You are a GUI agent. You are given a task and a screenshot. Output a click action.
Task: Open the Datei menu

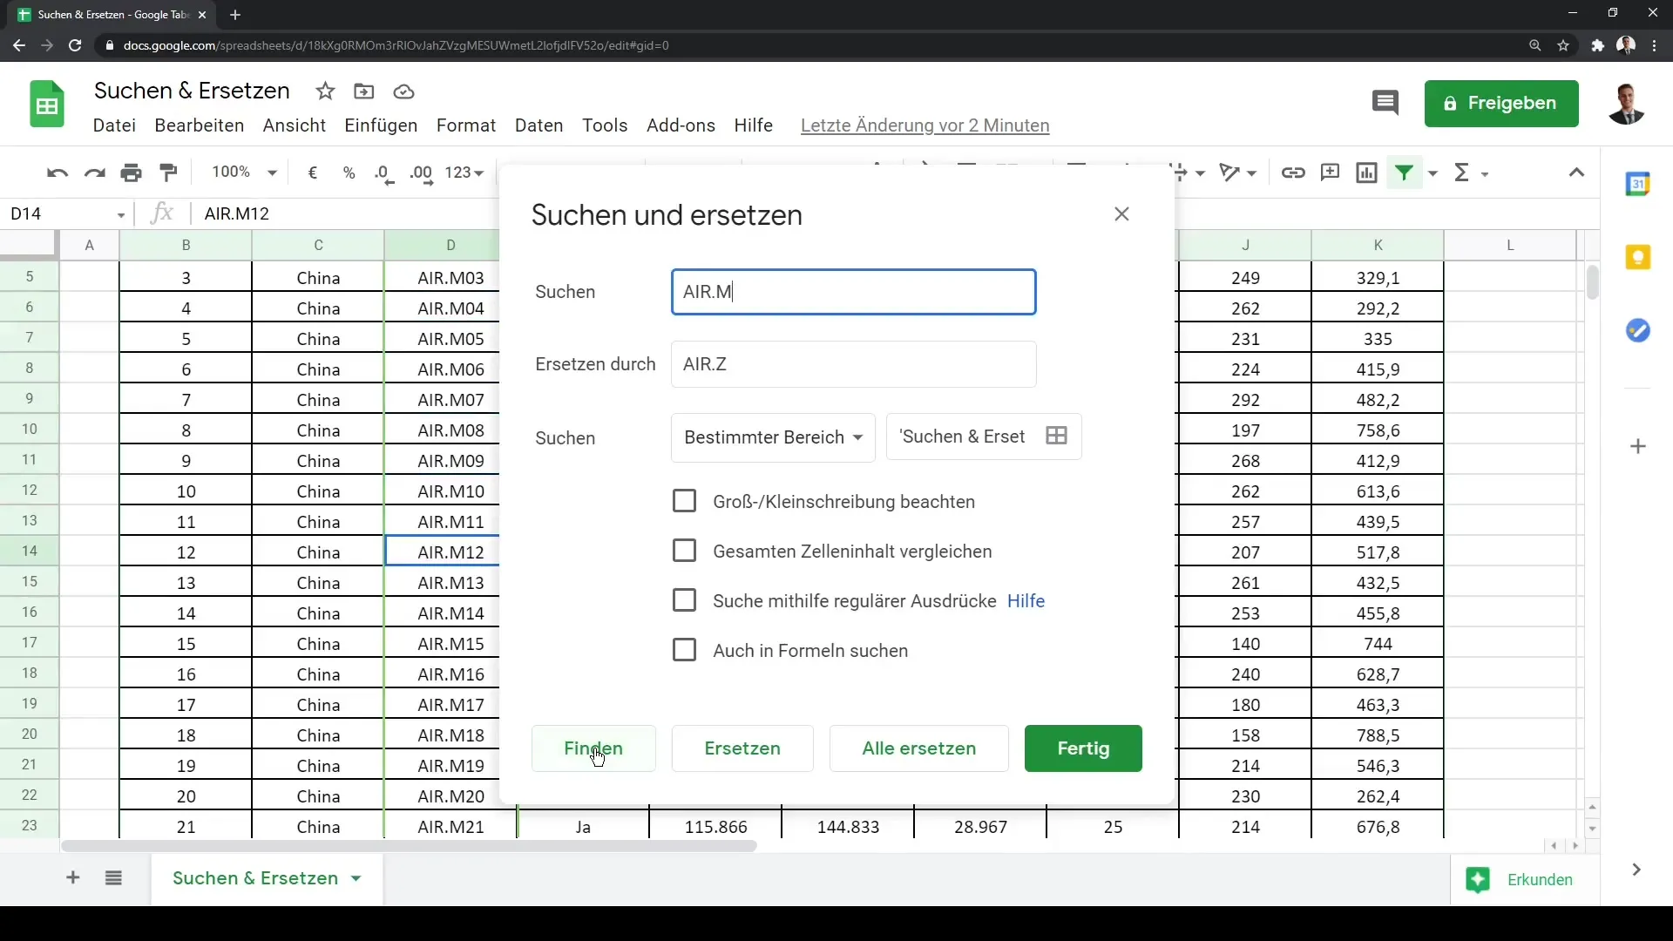click(x=114, y=125)
